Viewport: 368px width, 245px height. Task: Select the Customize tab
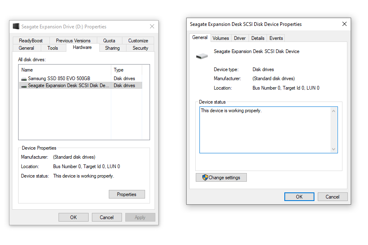pos(138,40)
